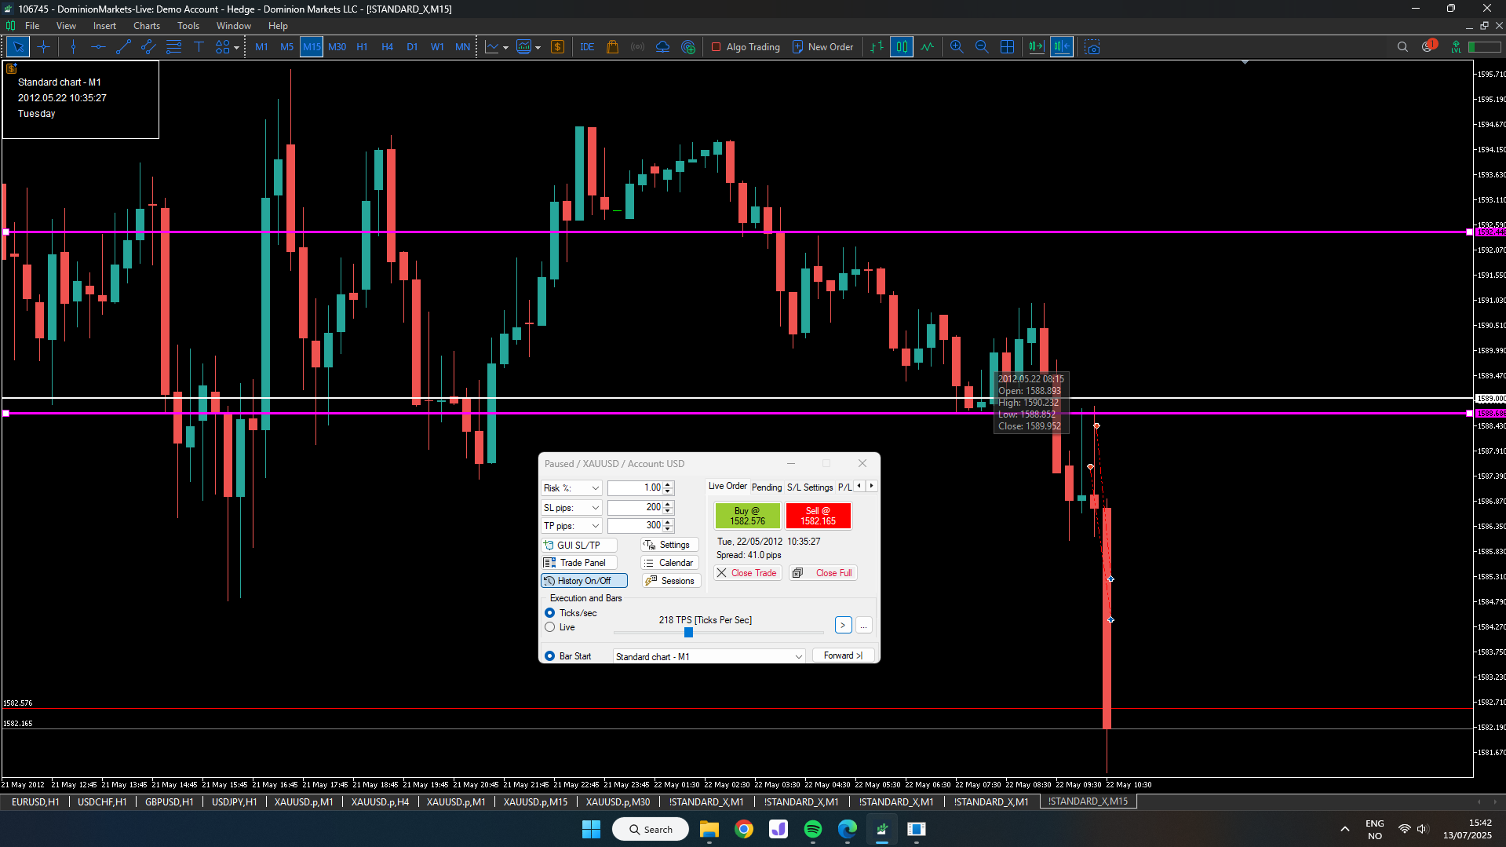The width and height of the screenshot is (1506, 847).
Task: Activate the crosshair tool
Action: [43, 47]
